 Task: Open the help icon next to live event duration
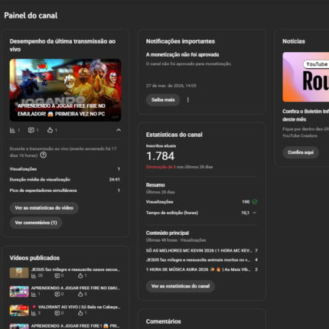(44, 155)
